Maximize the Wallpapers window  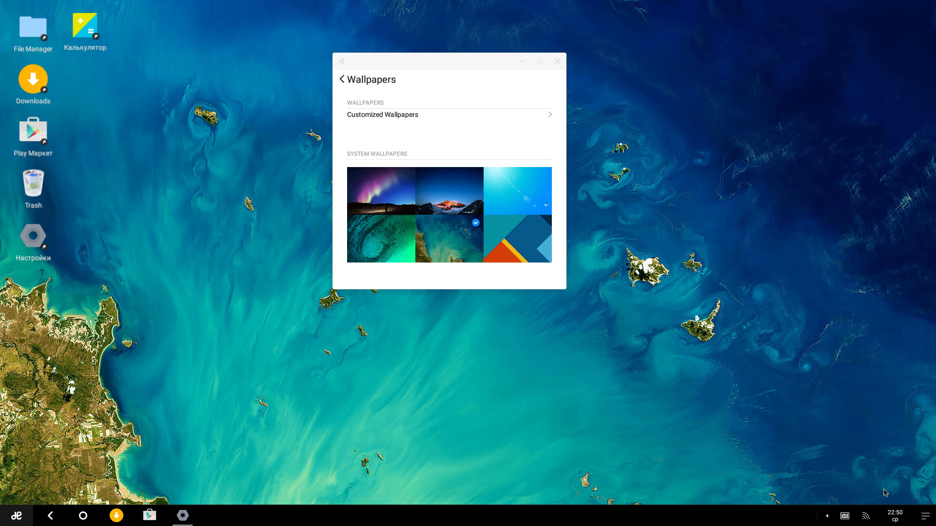click(x=540, y=61)
